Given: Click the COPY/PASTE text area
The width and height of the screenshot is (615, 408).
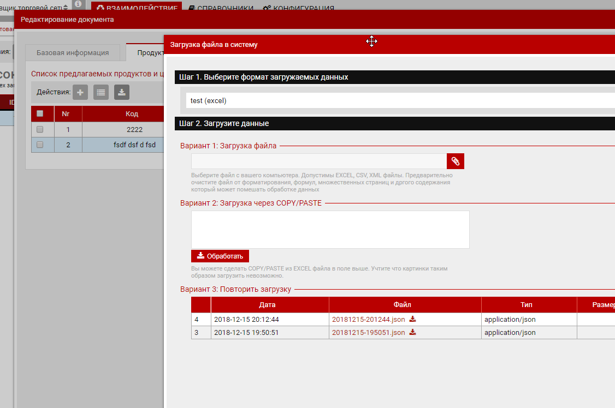Looking at the screenshot, I should pos(330,230).
